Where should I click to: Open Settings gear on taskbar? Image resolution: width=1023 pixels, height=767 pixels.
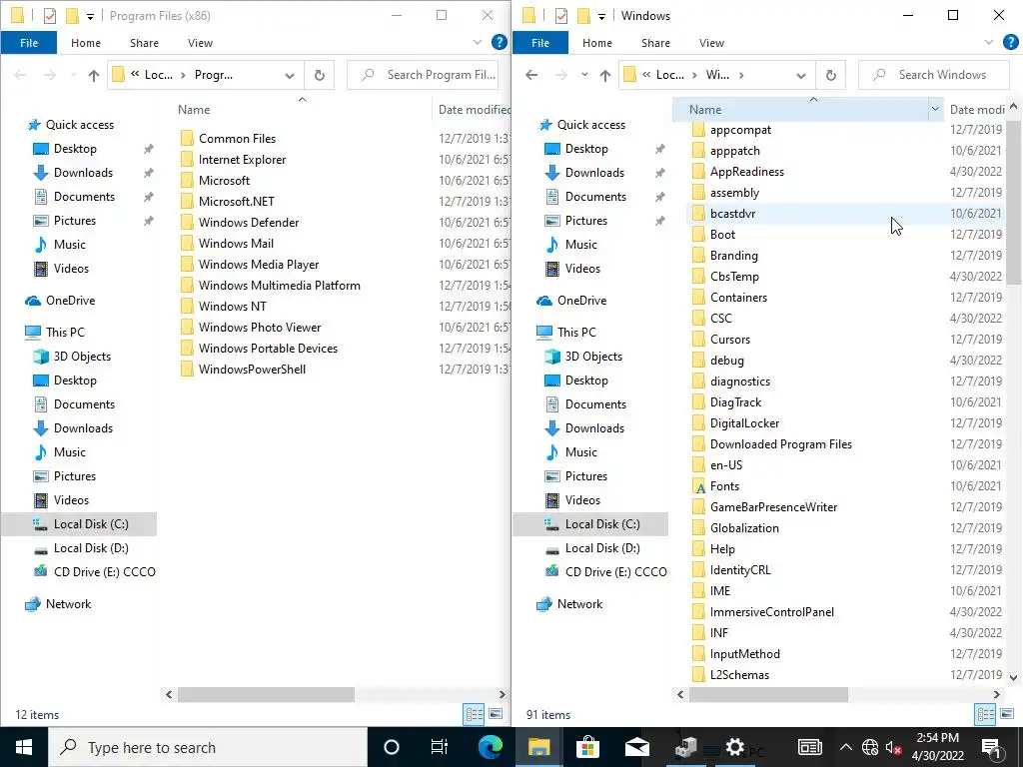[735, 747]
